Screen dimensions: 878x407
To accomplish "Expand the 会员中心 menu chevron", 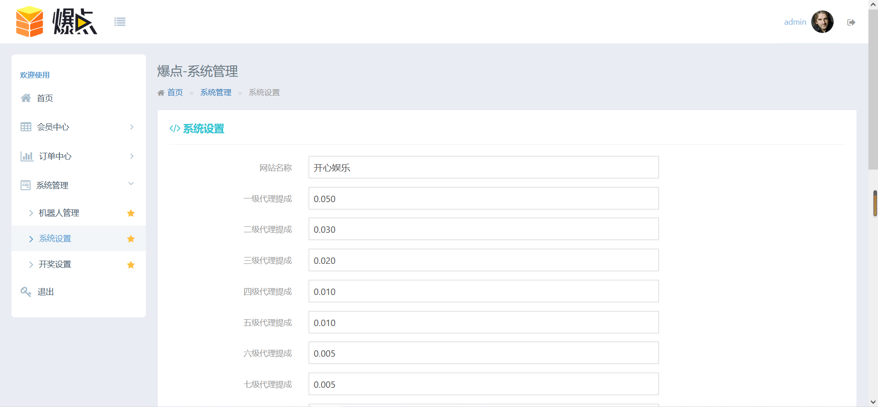I will 132,127.
